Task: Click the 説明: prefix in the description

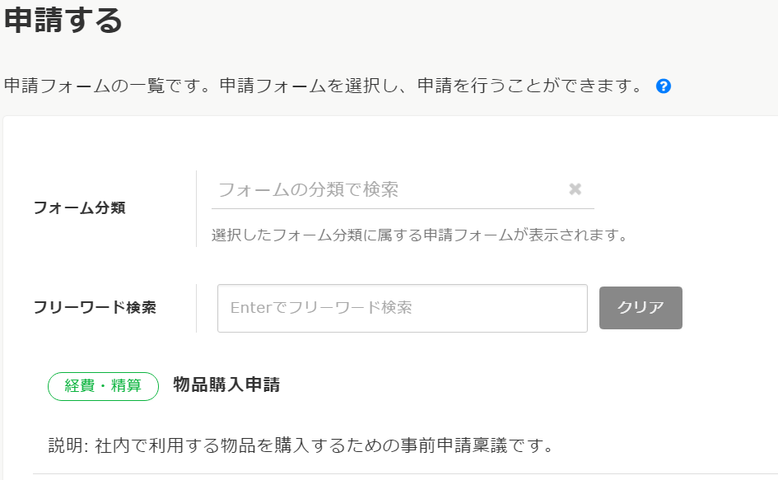Action: [66, 446]
